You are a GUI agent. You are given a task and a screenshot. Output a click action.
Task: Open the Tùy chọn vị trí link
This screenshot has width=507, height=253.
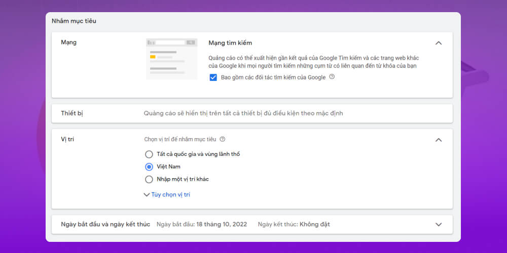(x=170, y=194)
